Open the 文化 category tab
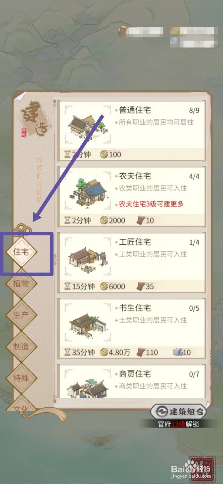The width and height of the screenshot is (223, 484). tap(21, 404)
